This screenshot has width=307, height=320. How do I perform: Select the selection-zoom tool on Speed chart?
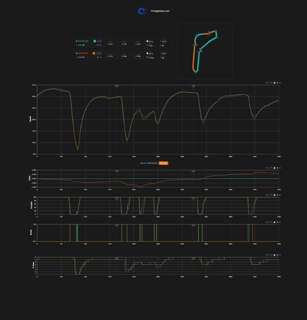271,83
